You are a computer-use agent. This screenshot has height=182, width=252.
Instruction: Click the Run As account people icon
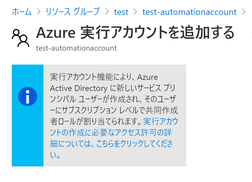[x=21, y=38]
